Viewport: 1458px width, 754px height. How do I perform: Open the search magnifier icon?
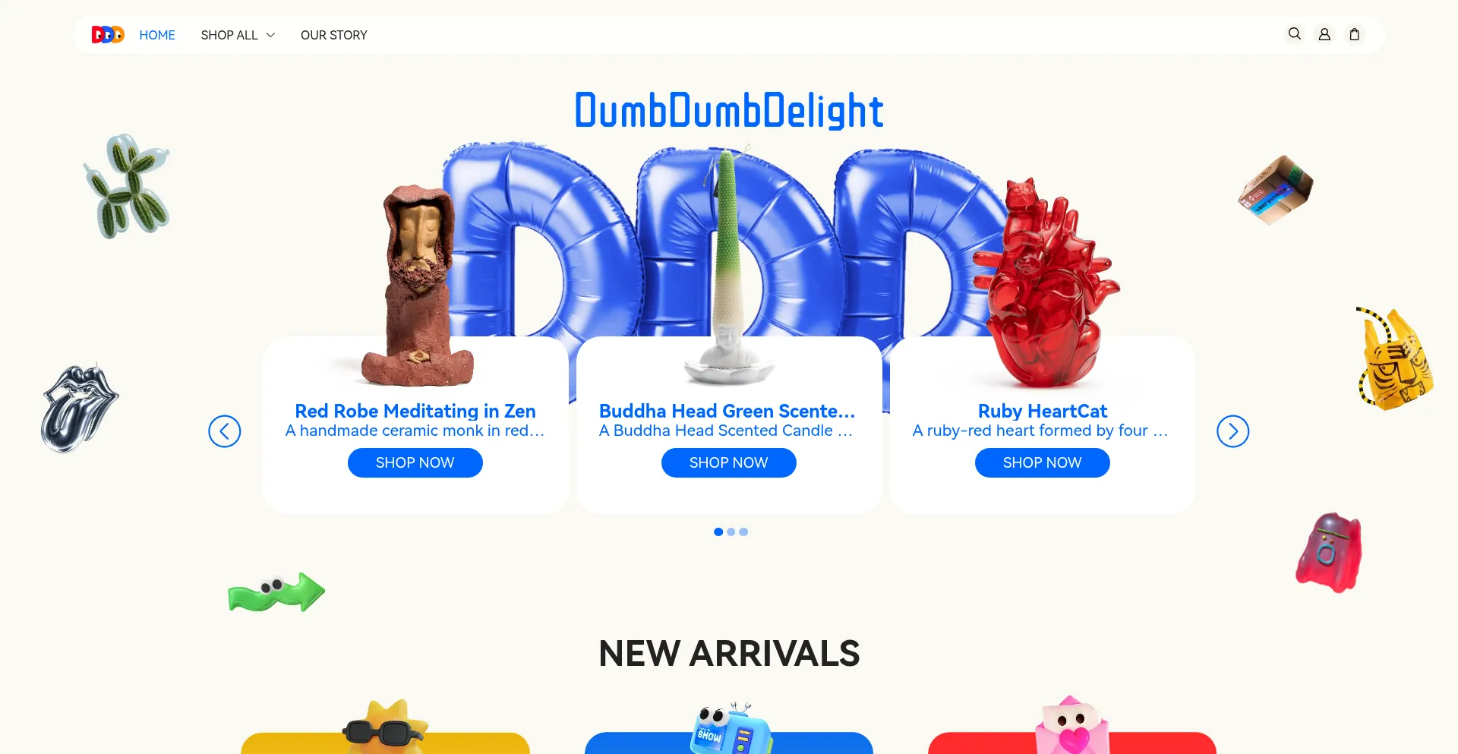coord(1295,34)
